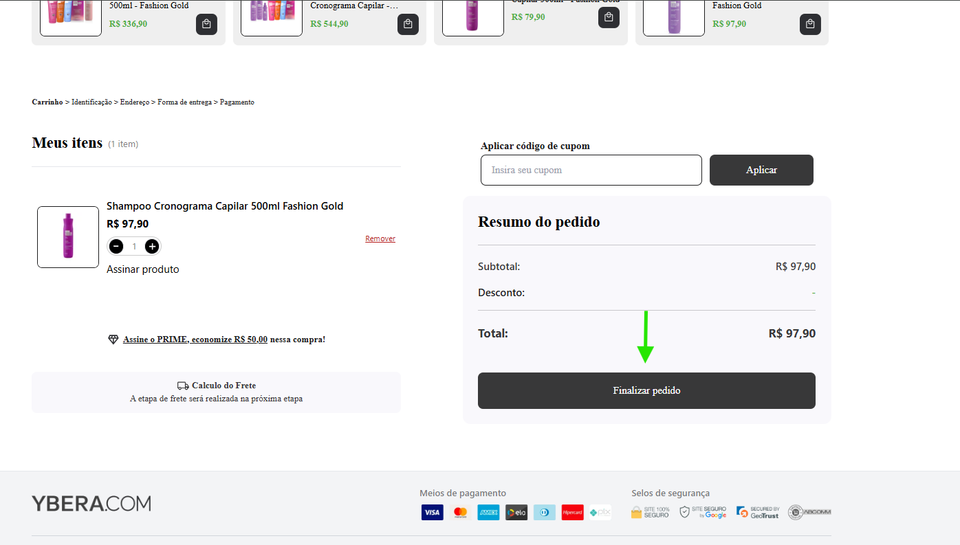
Task: Click the Resumo do pedido heading
Action: pos(539,222)
